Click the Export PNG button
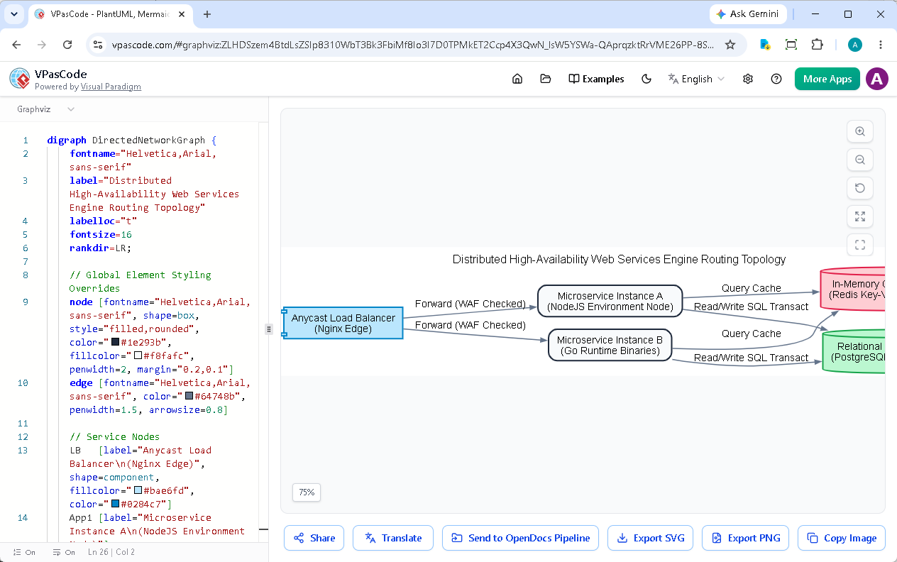 click(x=745, y=538)
